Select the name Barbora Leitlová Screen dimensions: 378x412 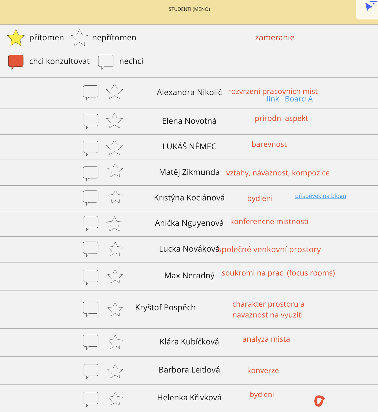coord(189,370)
